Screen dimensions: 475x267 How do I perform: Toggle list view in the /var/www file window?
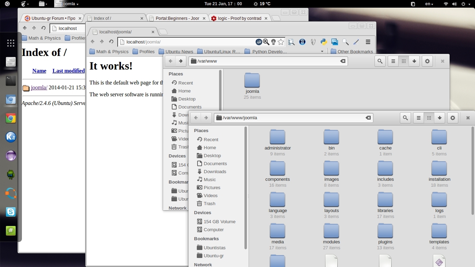pyautogui.click(x=393, y=61)
